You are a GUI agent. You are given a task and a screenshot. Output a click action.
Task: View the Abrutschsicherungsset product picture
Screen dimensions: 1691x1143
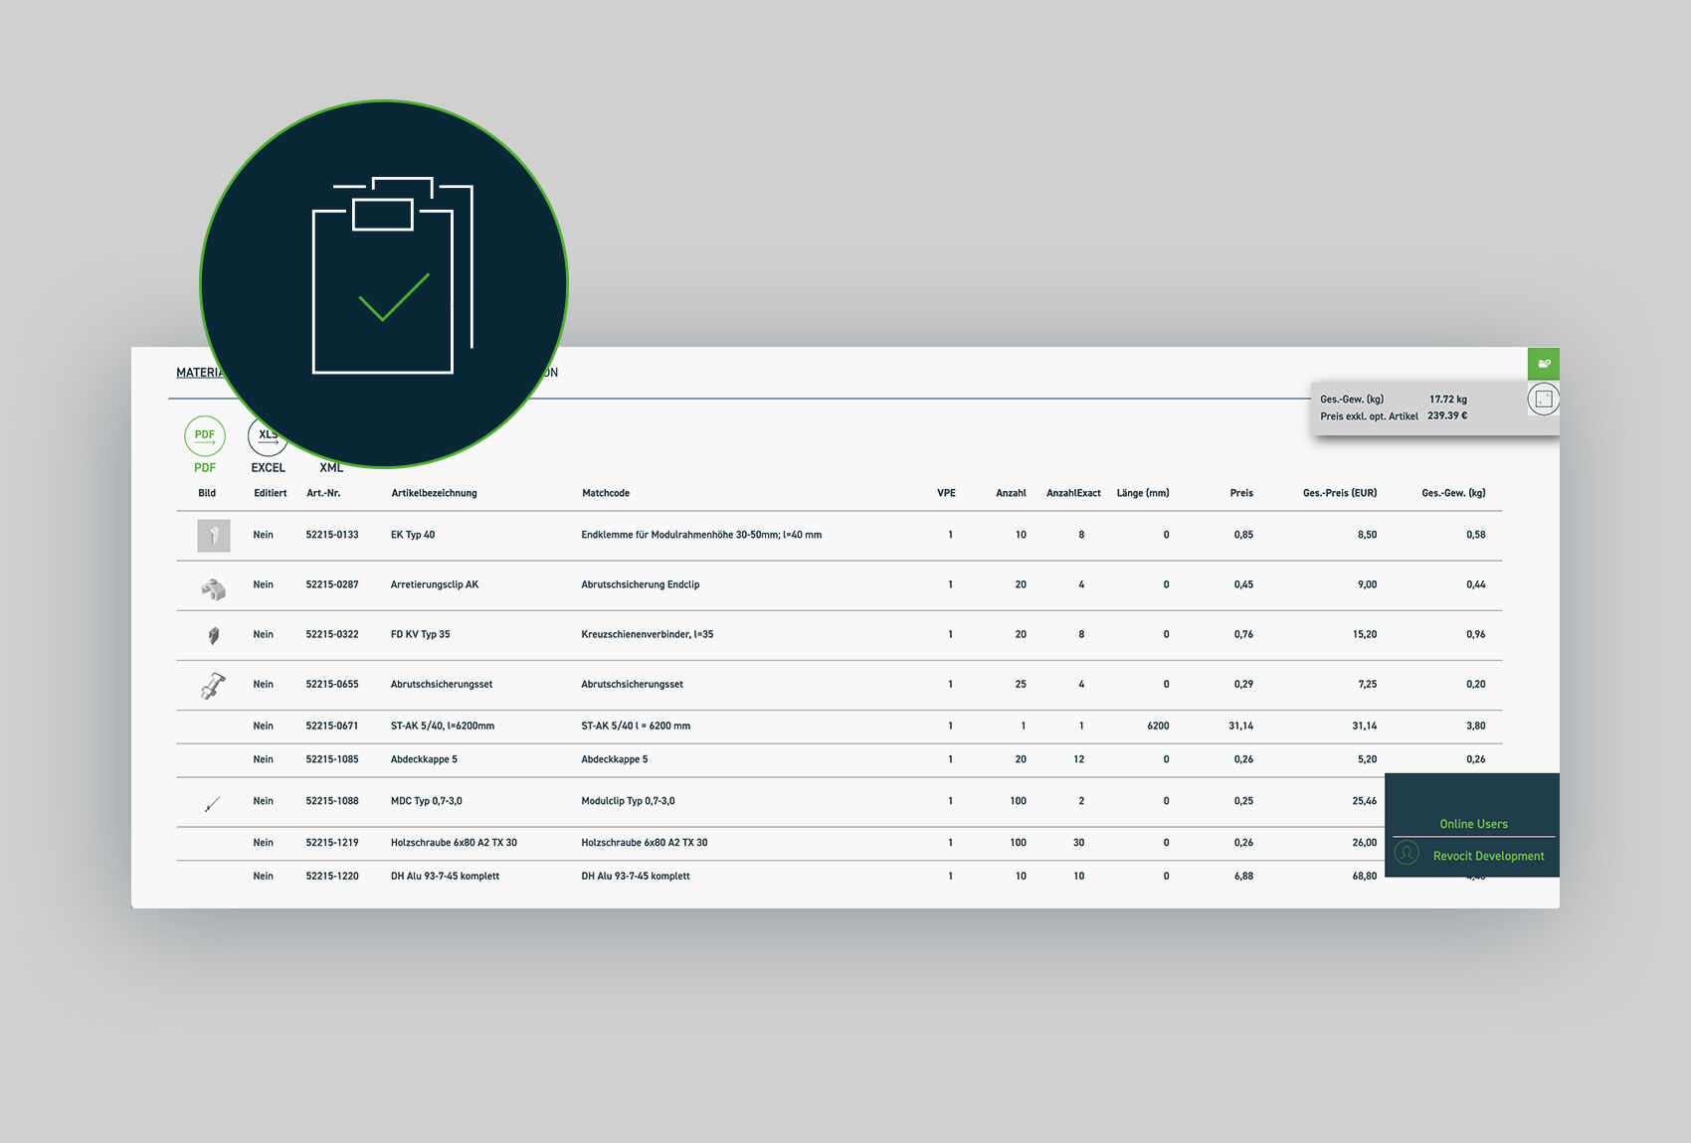213,686
